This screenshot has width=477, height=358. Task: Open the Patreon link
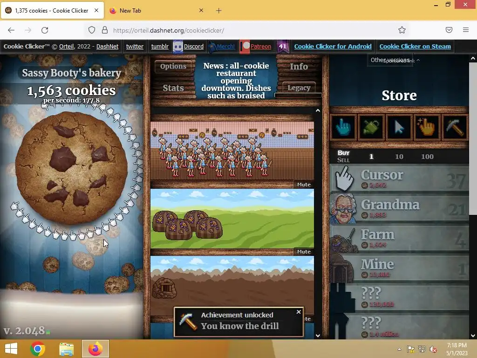pyautogui.click(x=261, y=46)
